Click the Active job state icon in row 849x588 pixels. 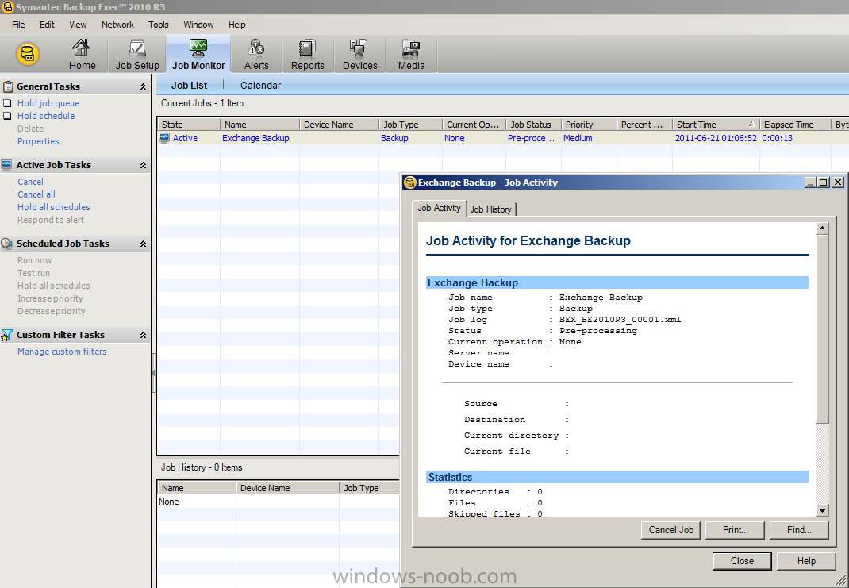[x=164, y=138]
